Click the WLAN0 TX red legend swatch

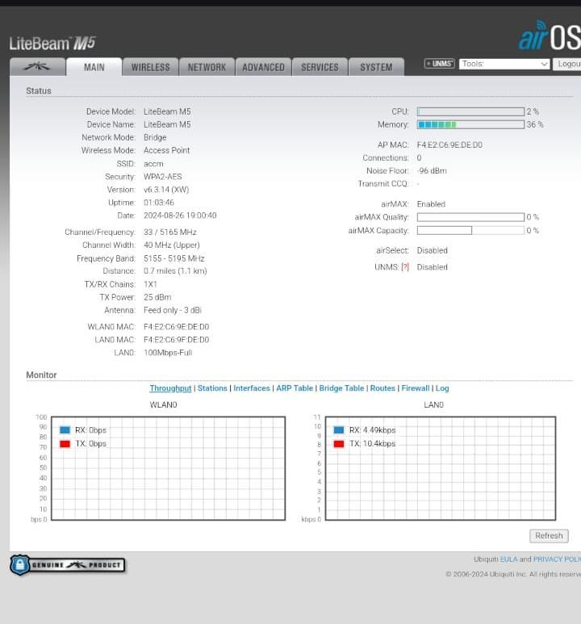(65, 444)
